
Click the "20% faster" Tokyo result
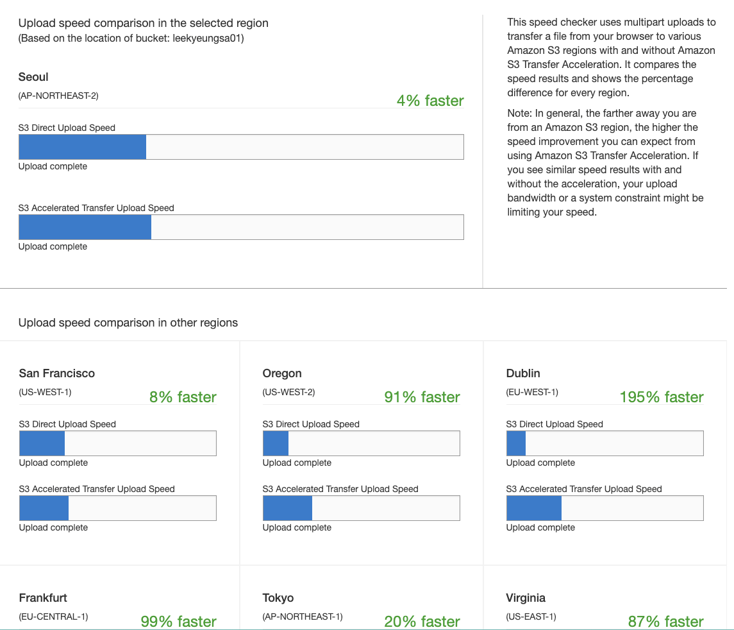[422, 621]
